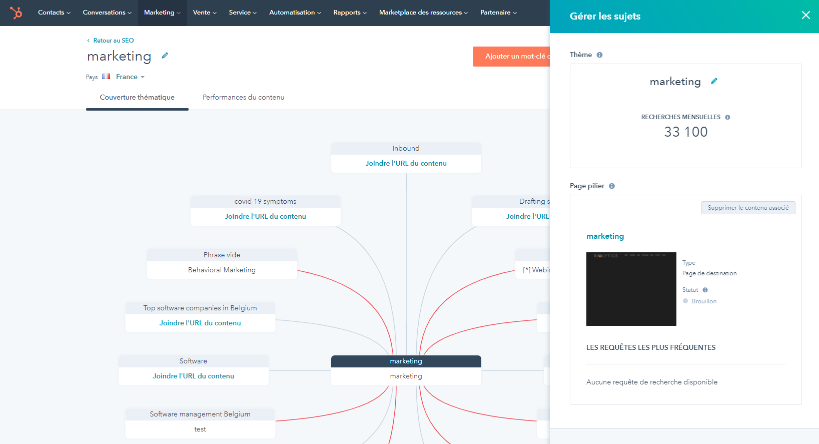The width and height of the screenshot is (819, 444).
Task: Click the HubSpot sprocket logo
Action: (x=16, y=13)
